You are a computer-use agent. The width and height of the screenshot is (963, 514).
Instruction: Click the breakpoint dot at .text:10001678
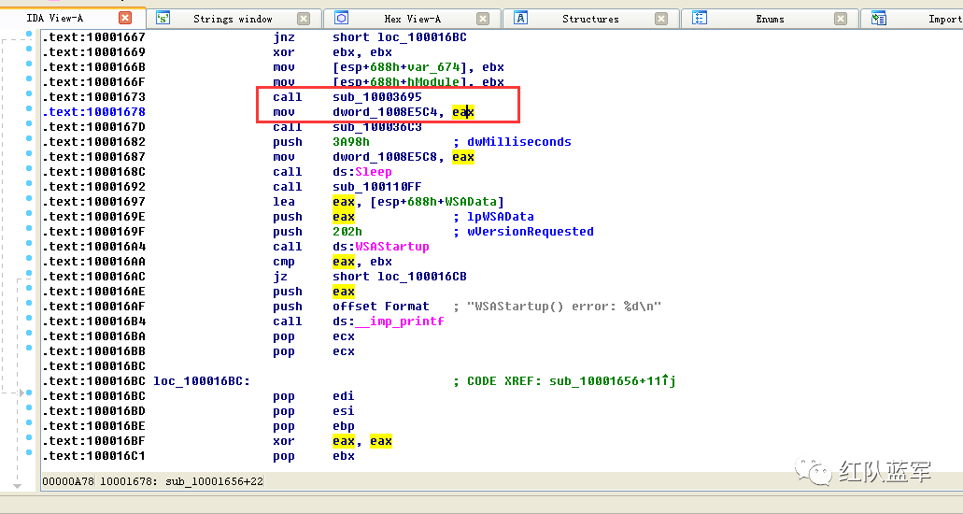point(29,108)
